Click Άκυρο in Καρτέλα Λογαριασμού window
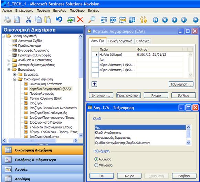The height and width of the screenshot is (182, 200). 156,95
